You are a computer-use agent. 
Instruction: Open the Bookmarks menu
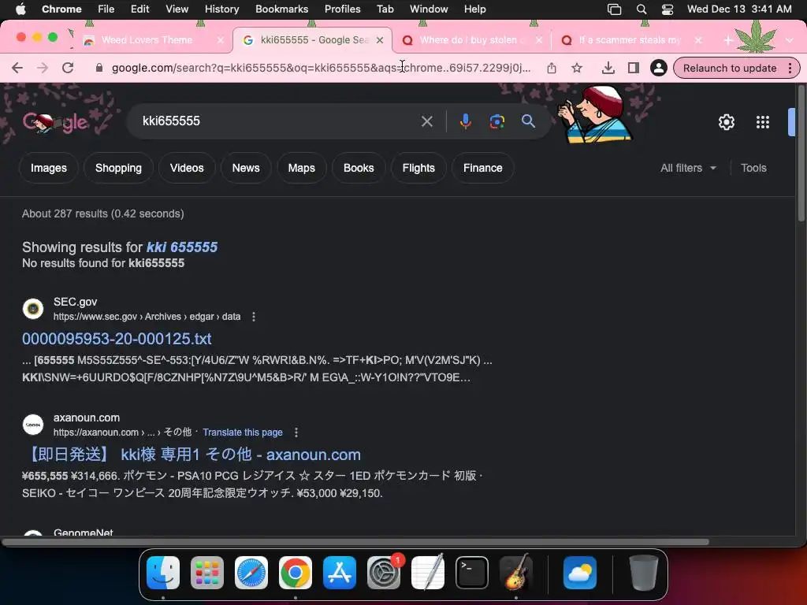click(x=281, y=9)
